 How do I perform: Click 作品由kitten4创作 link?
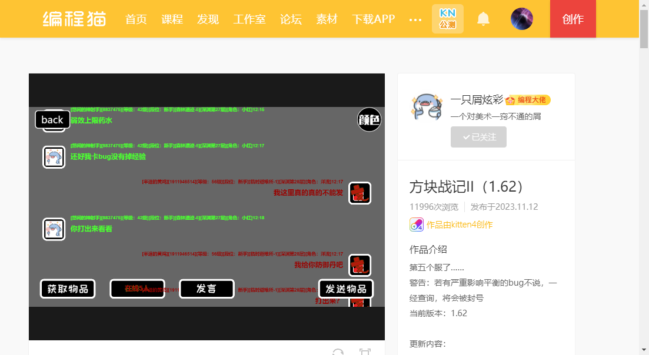pyautogui.click(x=460, y=225)
